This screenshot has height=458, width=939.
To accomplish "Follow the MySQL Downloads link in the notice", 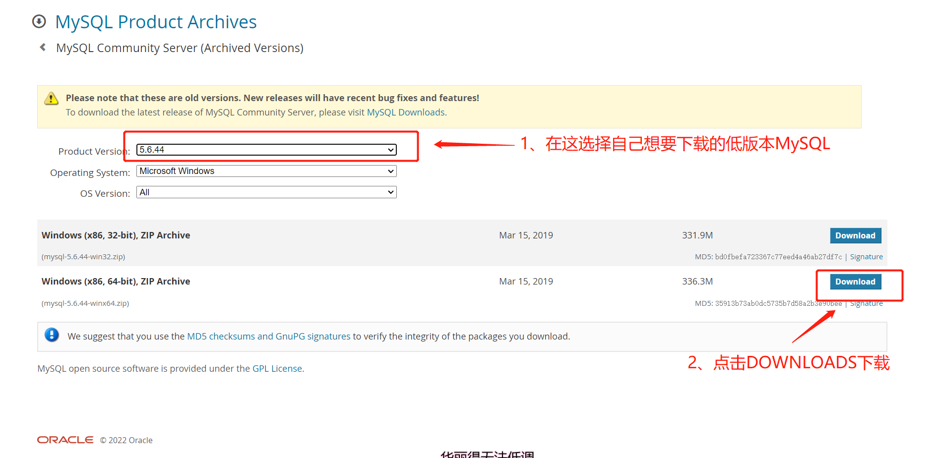I will 406,113.
